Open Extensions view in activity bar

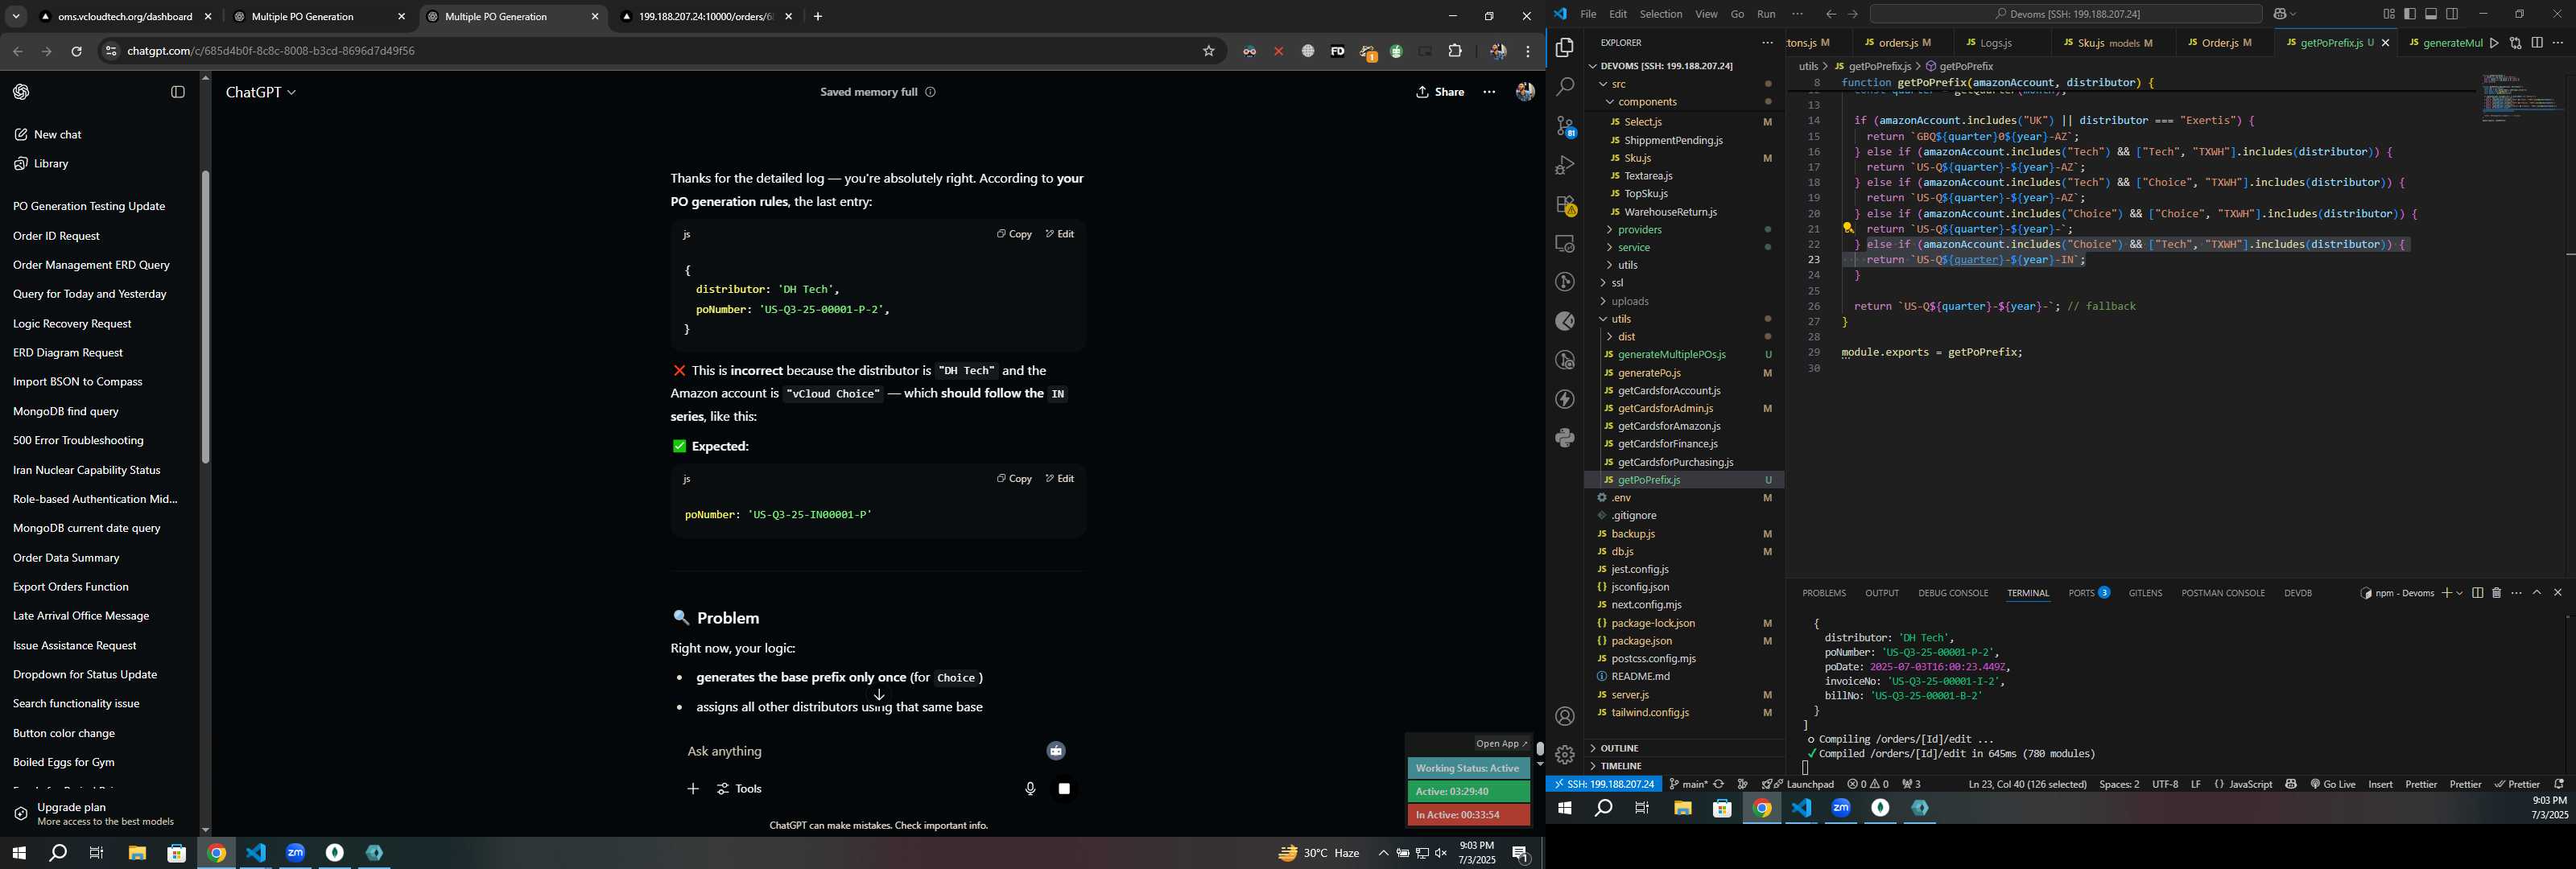pyautogui.click(x=1565, y=205)
